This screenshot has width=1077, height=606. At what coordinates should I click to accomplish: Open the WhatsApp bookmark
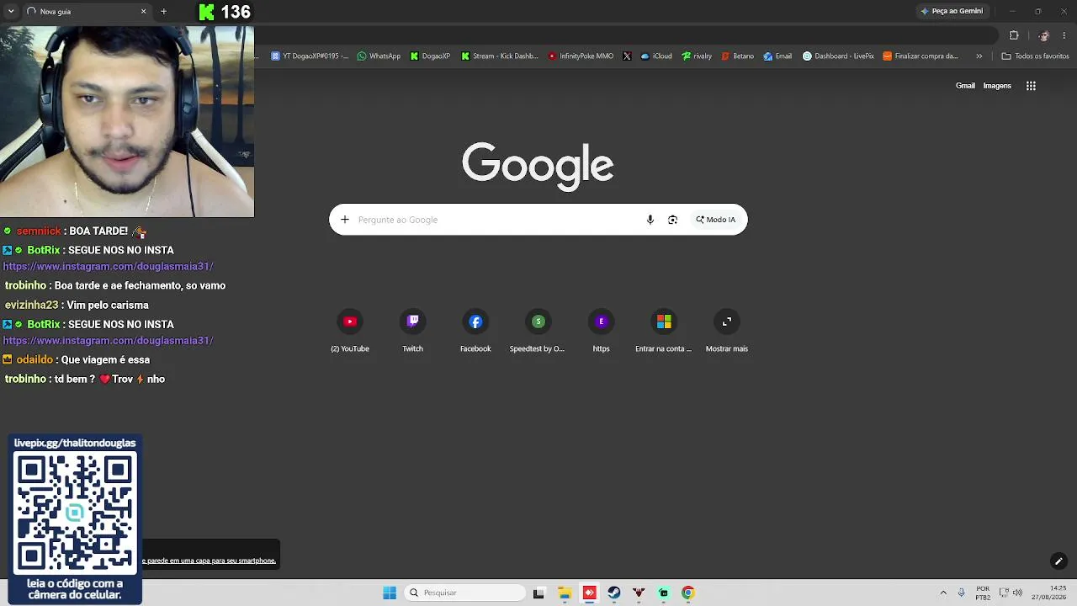(x=379, y=56)
